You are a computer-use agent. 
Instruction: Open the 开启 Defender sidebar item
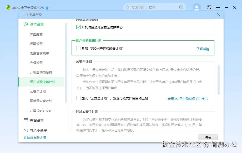(41, 111)
